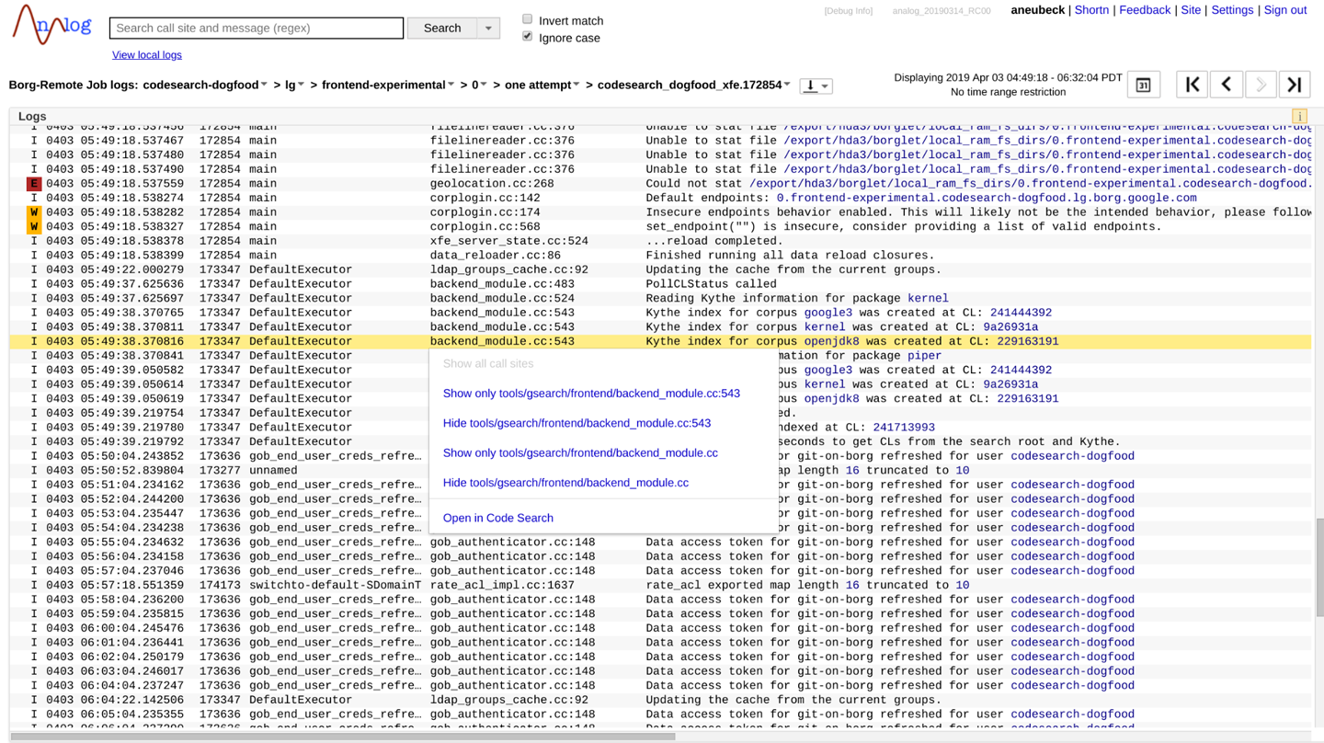Jump to first page using the leftmost navigation arrow

coord(1192,84)
